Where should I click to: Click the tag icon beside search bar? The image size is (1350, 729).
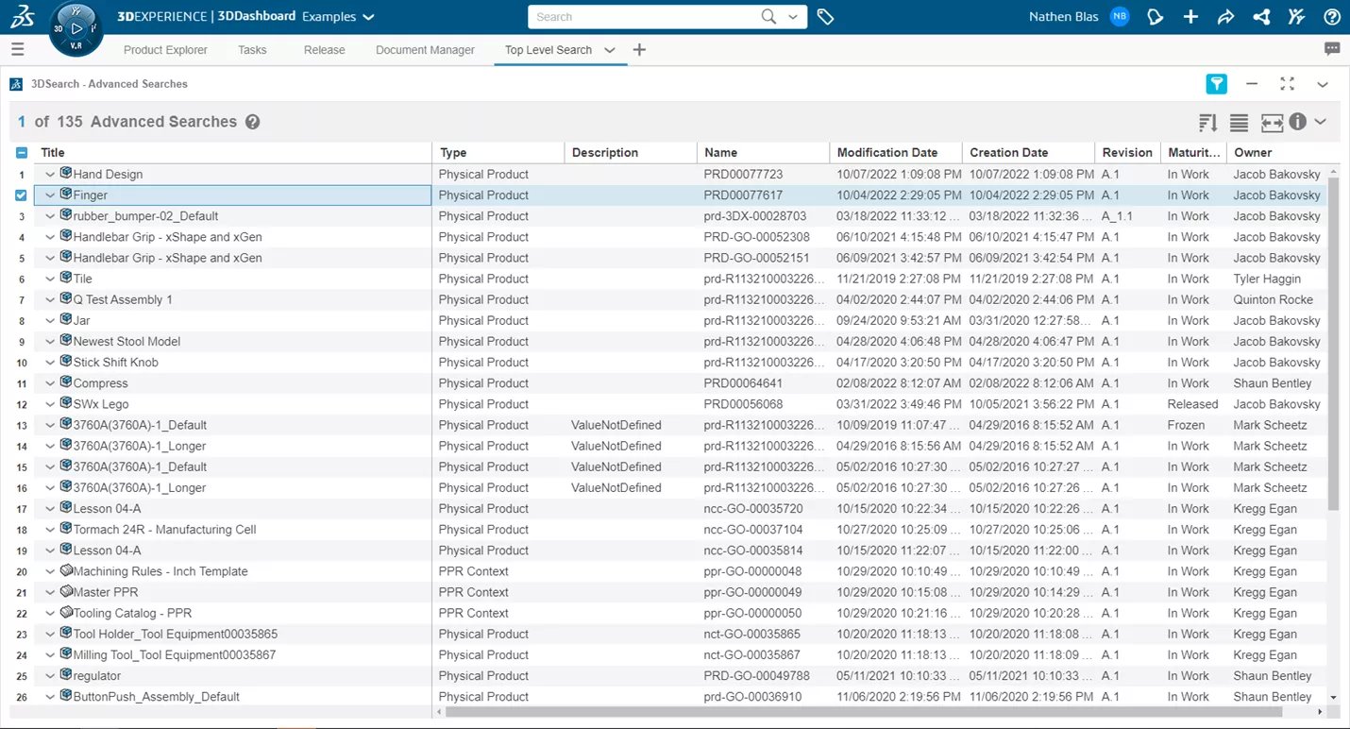pos(825,17)
